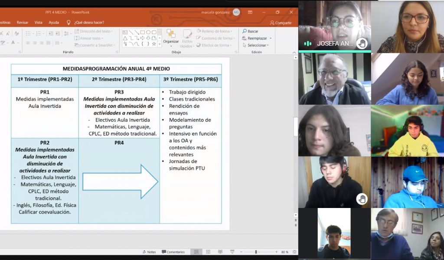Toggle Center paragraph alignment
The width and height of the screenshot is (444, 260).
point(35,43)
